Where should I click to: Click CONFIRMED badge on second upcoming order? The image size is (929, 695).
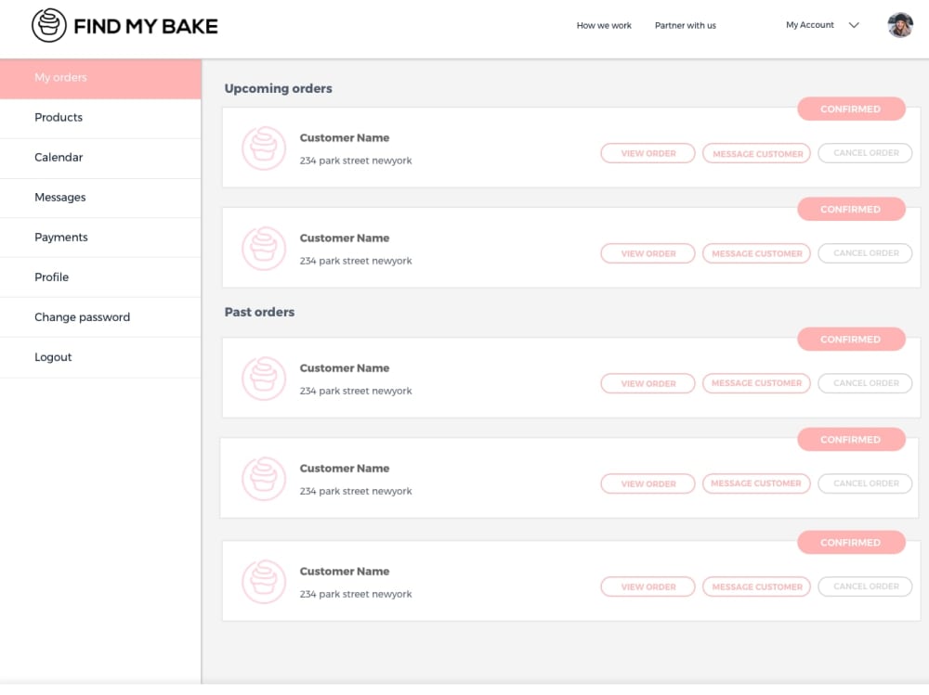(851, 209)
